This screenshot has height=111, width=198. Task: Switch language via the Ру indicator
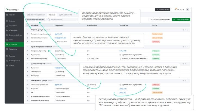tap(181, 9)
